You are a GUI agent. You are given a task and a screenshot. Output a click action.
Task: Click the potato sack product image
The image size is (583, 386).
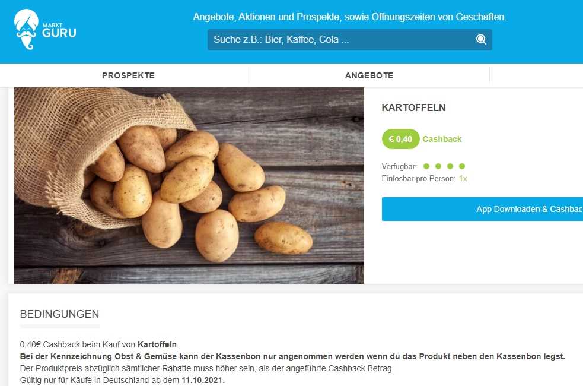(x=189, y=185)
